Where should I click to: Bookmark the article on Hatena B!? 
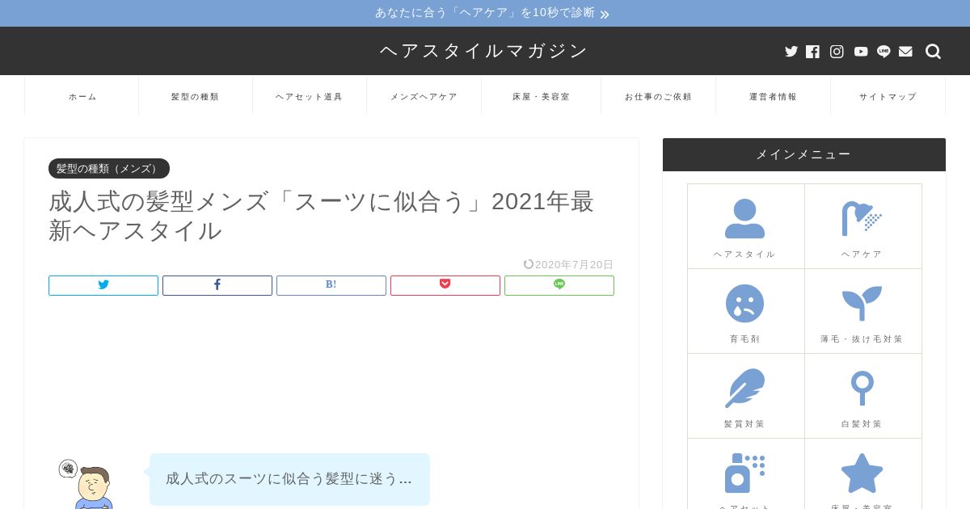click(331, 285)
